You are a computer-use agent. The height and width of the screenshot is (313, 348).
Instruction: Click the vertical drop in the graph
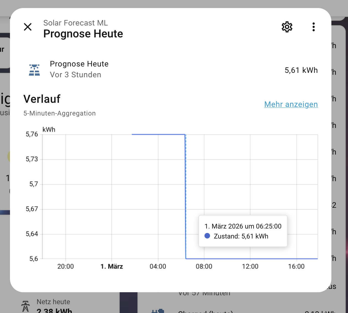pos(185,197)
